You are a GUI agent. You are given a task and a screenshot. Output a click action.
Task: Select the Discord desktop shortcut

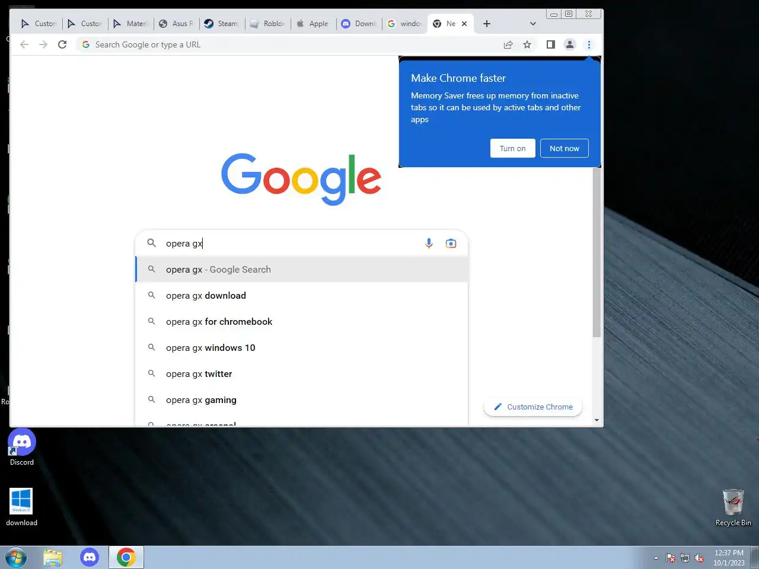[22, 447]
